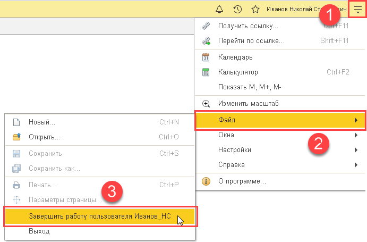The width and height of the screenshot is (367, 242).
Task: Click the calendar icon beside Календарь
Action: click(x=206, y=57)
